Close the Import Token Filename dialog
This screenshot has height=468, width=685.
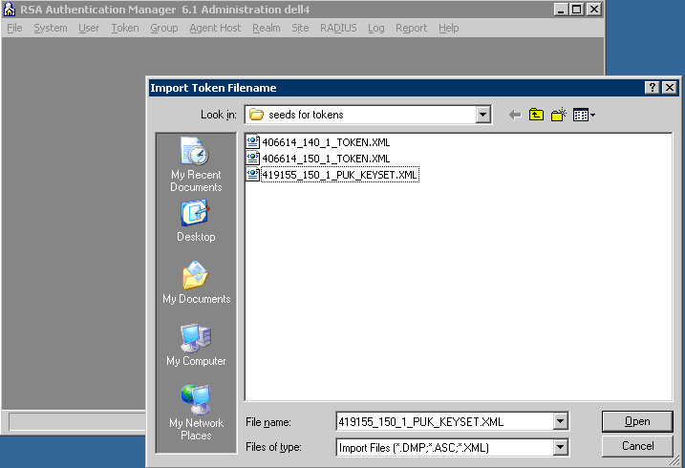tap(670, 88)
